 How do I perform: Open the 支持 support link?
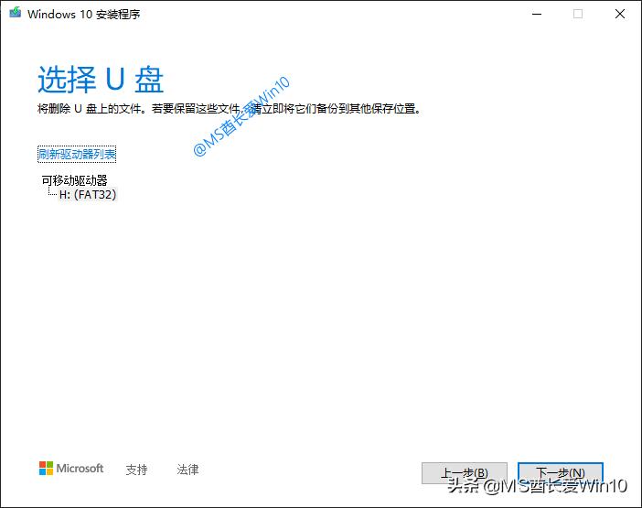click(136, 470)
